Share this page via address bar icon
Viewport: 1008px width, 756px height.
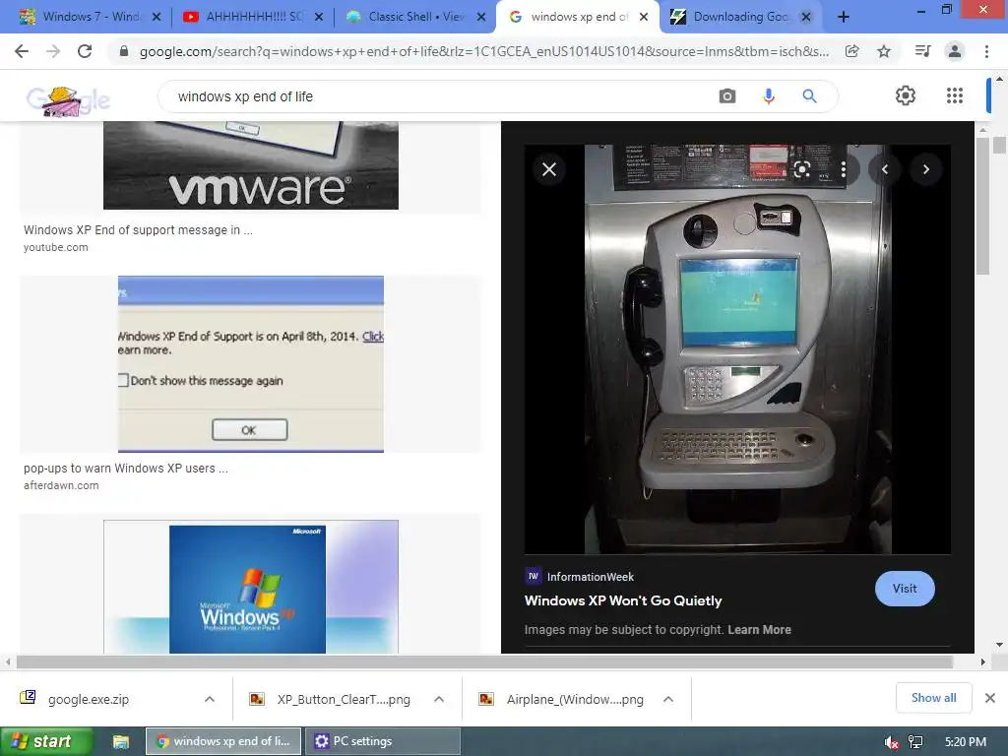[x=851, y=51]
